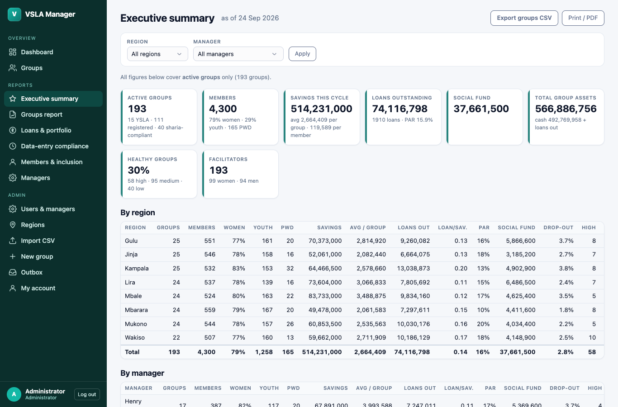Click the total savings 514,231,000 in table
This screenshot has width=618, height=407.
(x=322, y=352)
